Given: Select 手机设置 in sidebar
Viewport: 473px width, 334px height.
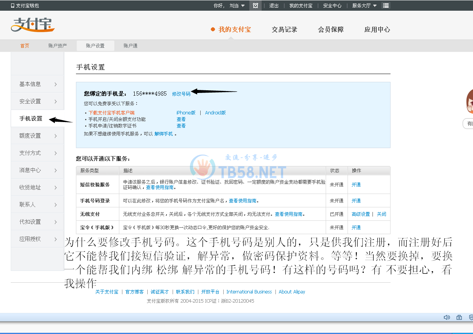Looking at the screenshot, I should (x=38, y=119).
